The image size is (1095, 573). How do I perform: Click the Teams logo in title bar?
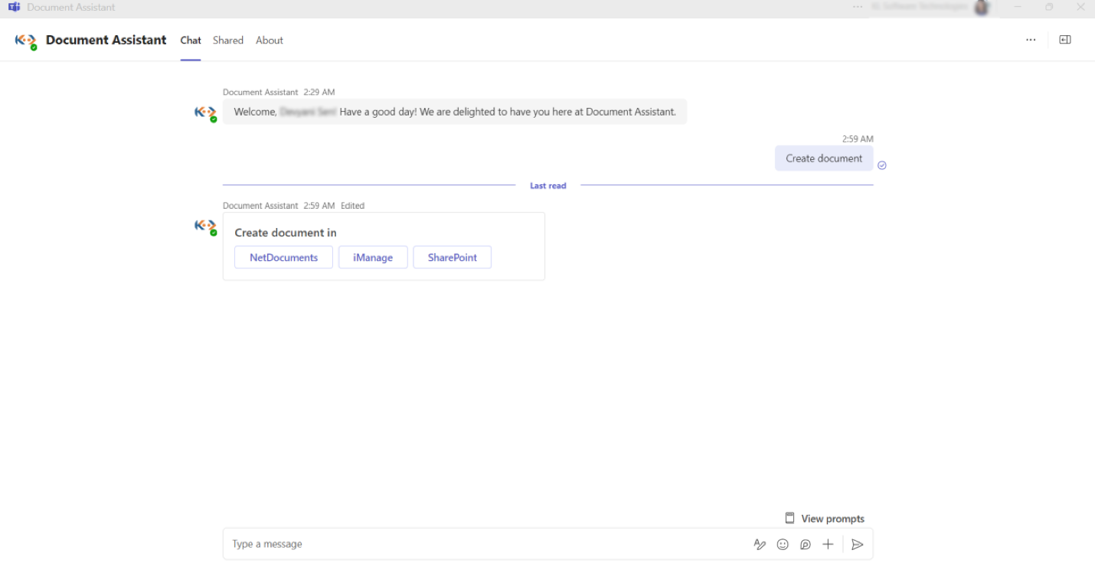pyautogui.click(x=14, y=7)
